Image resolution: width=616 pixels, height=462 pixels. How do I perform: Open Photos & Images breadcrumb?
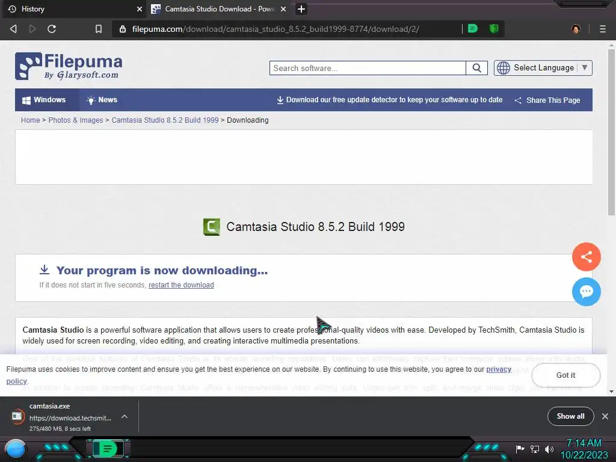click(75, 120)
